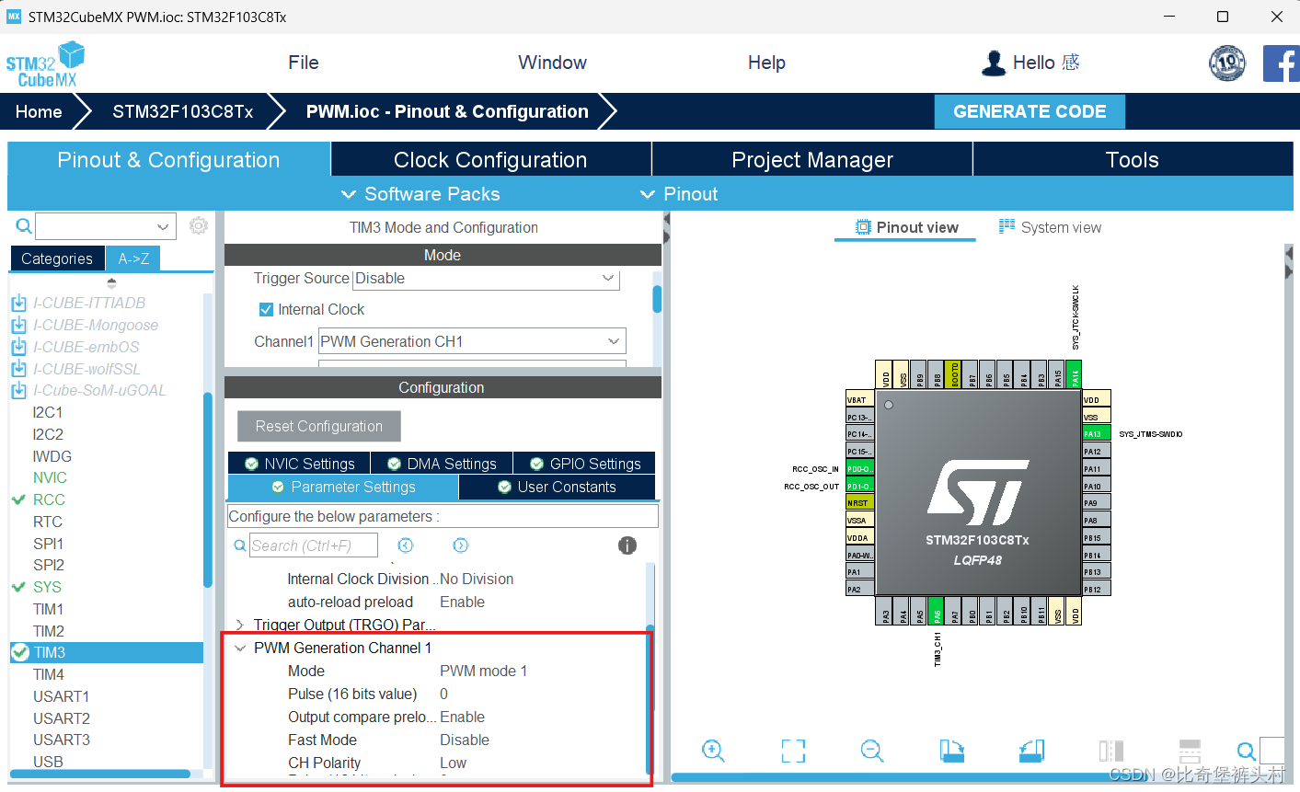
Task: Open the Tools tab
Action: [x=1133, y=159]
